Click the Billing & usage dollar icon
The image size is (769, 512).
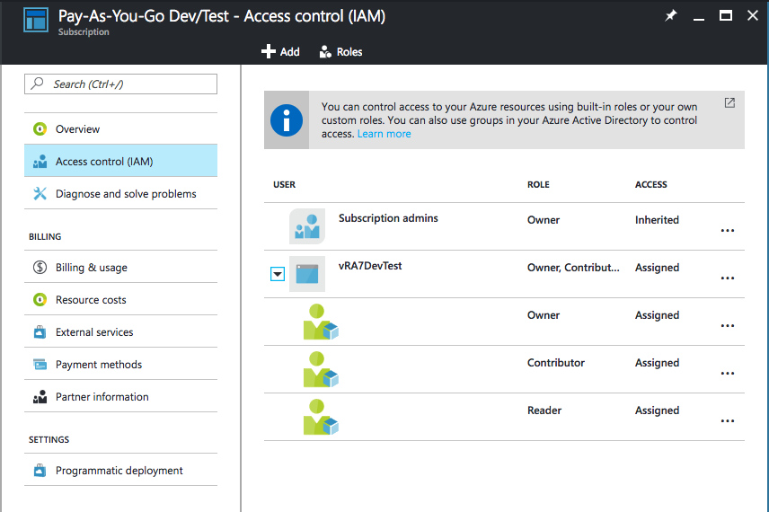point(40,268)
